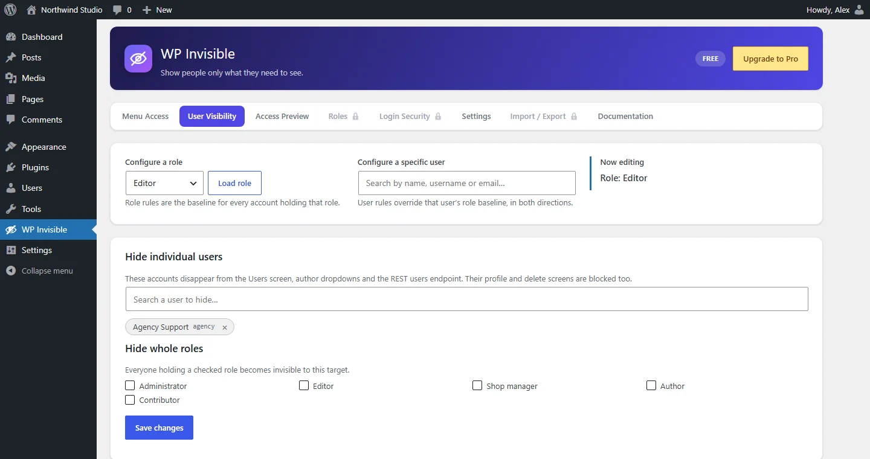Click the FREE plan badge
Image resolution: width=870 pixels, height=459 pixels.
(x=710, y=59)
